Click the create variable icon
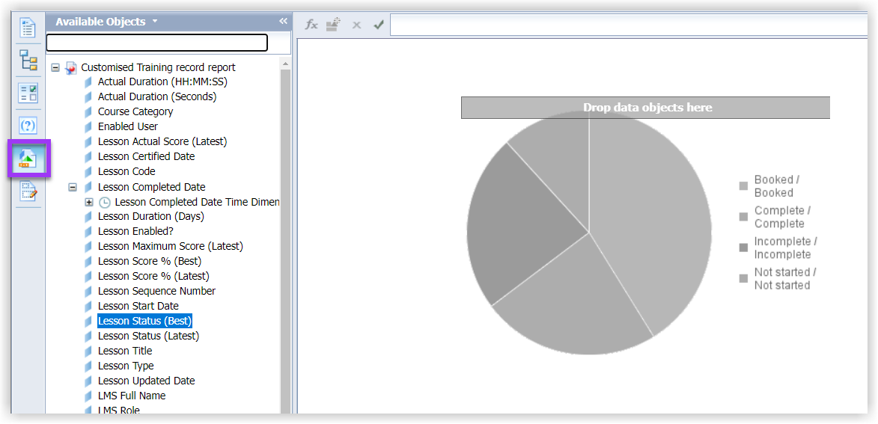 333,25
